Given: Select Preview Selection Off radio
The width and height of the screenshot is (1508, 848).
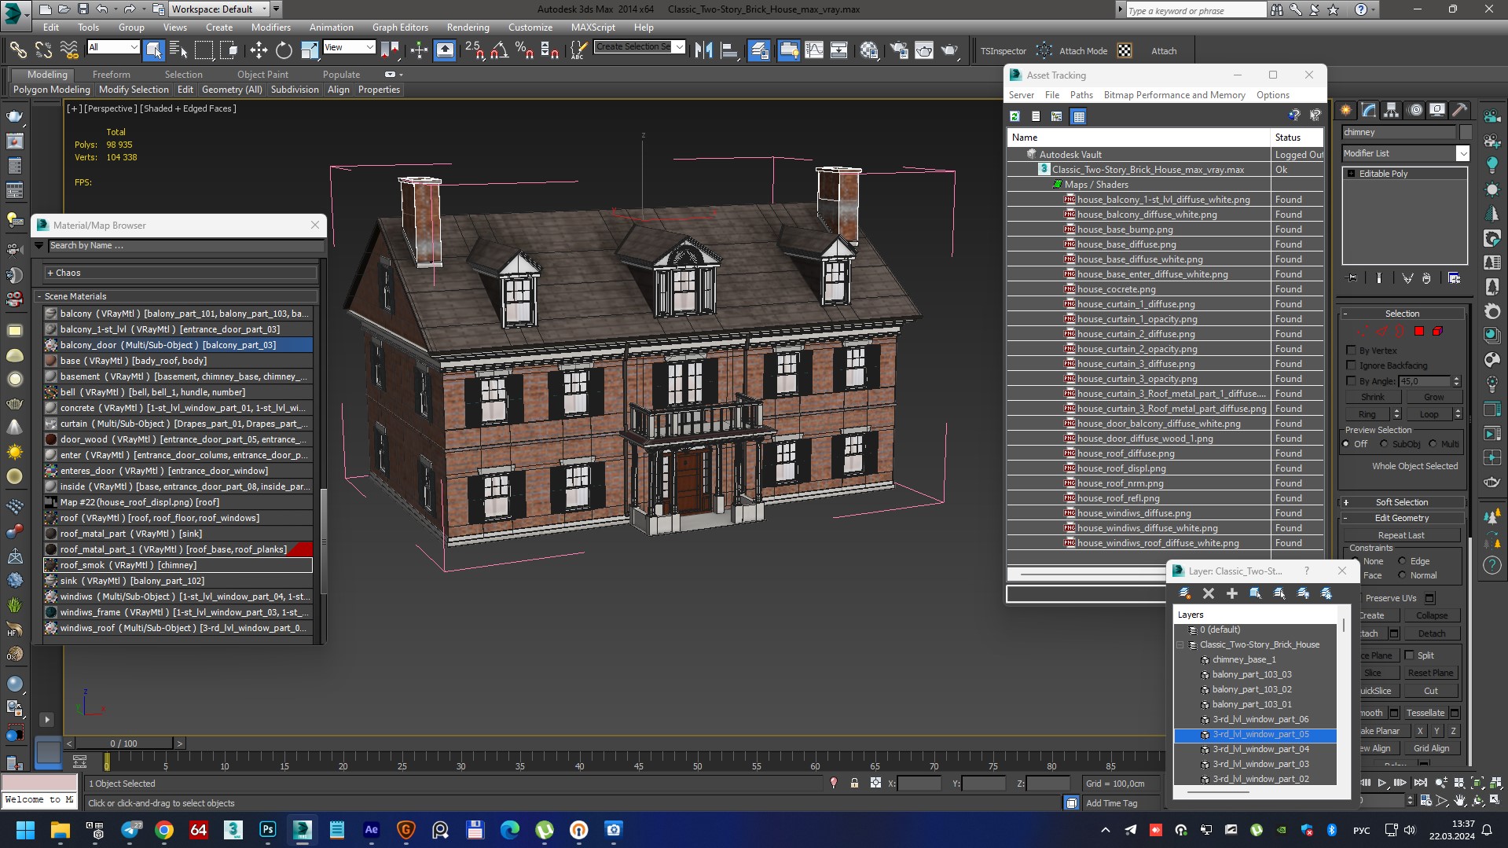Looking at the screenshot, I should [x=1347, y=444].
